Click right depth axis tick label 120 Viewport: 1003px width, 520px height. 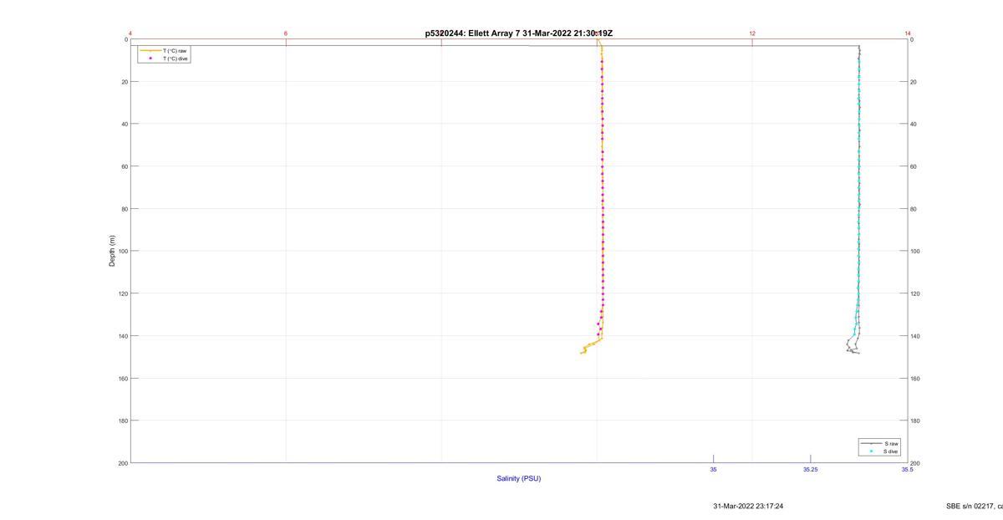coord(916,293)
